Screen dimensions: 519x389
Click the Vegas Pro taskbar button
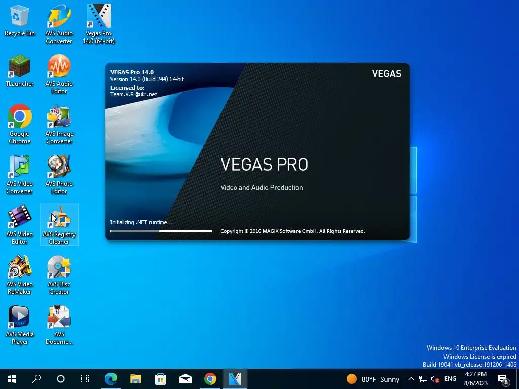click(235, 379)
